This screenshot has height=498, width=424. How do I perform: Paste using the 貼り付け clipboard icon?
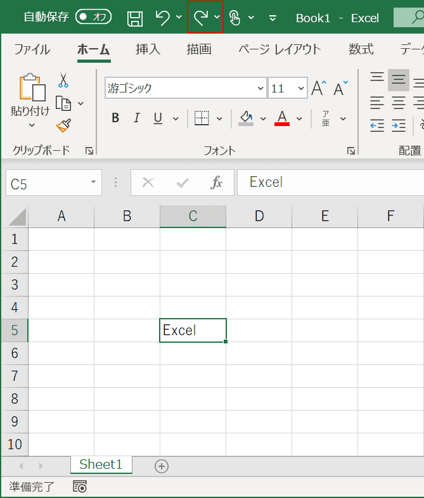pos(32,87)
